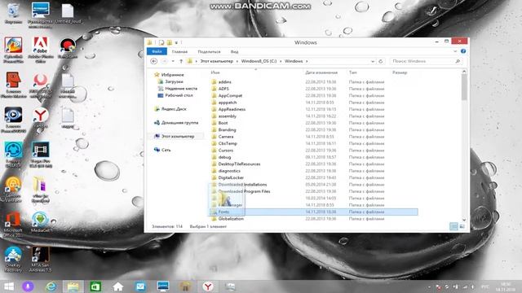Viewport: 522px width, 293px height.
Task: Switch to the Главная ribbon tab
Action: coord(179,52)
